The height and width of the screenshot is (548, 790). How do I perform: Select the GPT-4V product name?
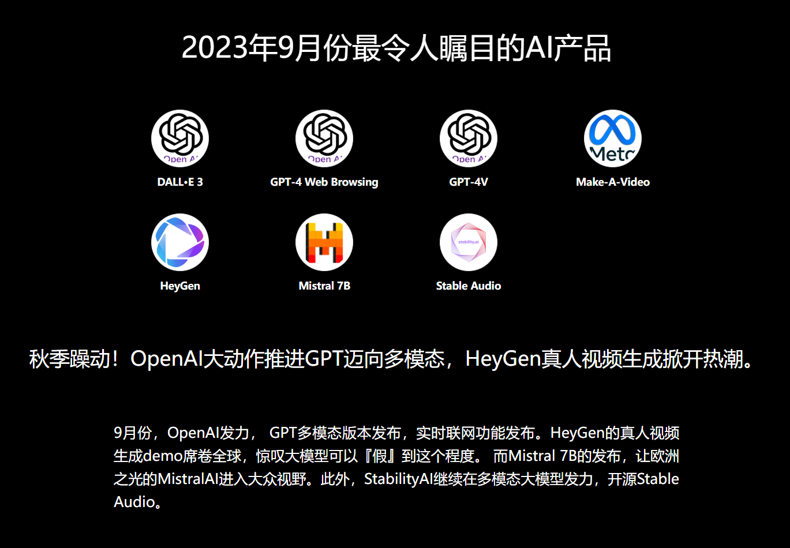coord(469,182)
